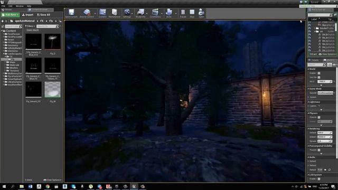
Task: Select the Materials folder
Action: [x=14, y=65]
